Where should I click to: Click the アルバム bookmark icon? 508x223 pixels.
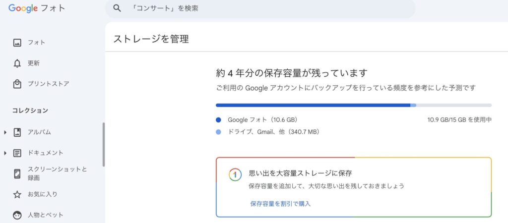pyautogui.click(x=17, y=132)
